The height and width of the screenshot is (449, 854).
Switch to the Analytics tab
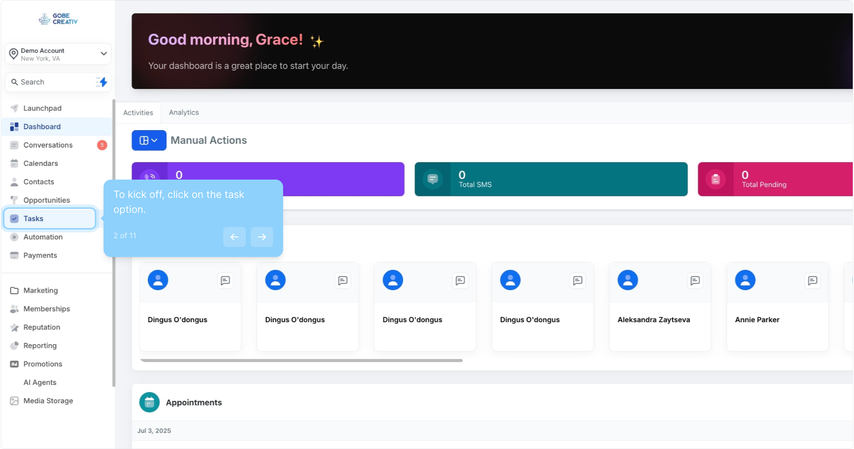pyautogui.click(x=183, y=113)
